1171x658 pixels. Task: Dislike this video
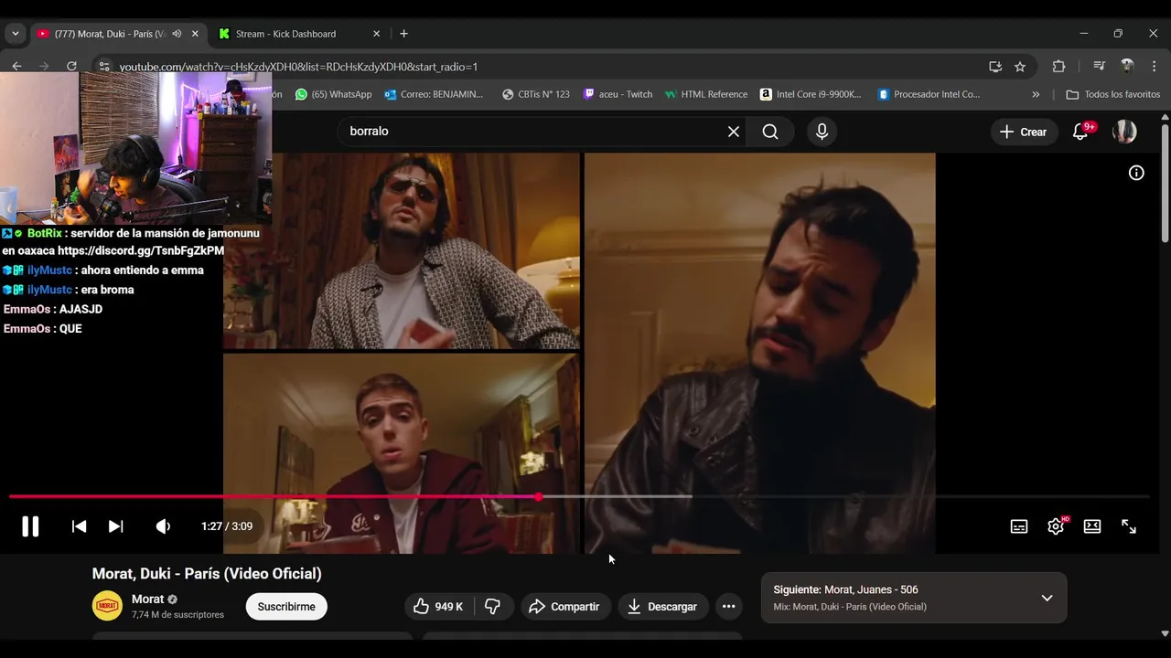click(x=492, y=607)
